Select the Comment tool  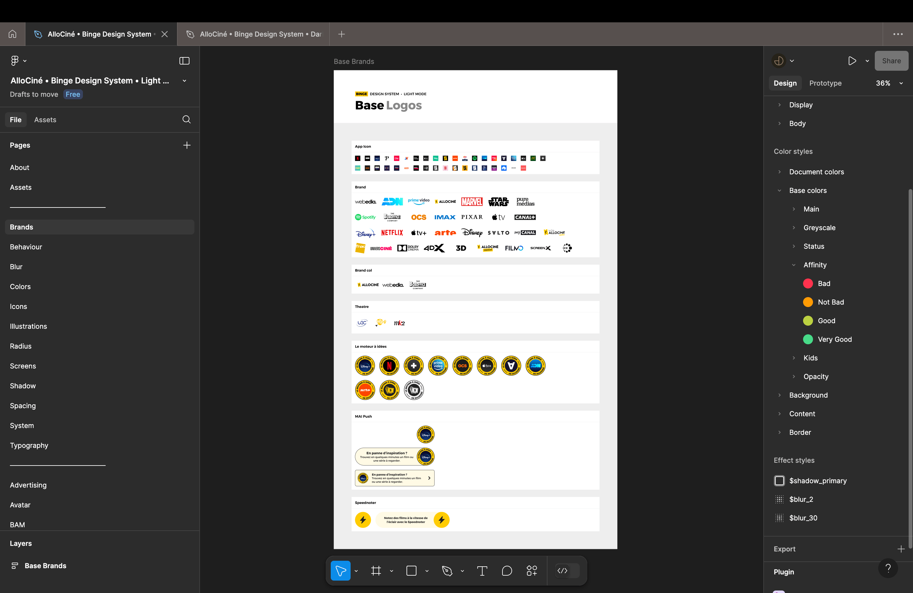coord(507,571)
